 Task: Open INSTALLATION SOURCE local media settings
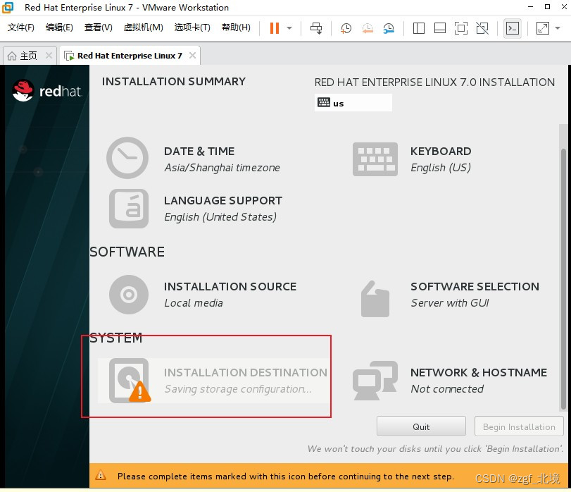(128, 294)
